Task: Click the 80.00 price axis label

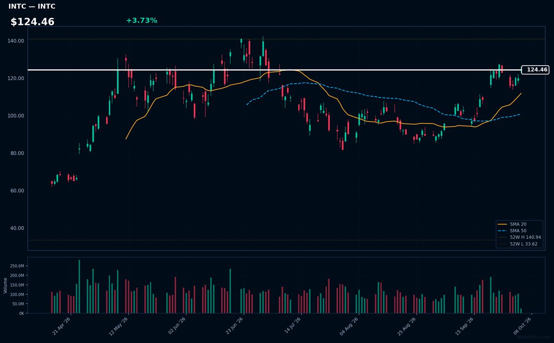Action: 17,153
